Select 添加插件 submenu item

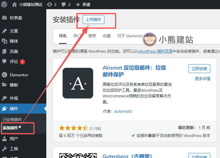10,128
